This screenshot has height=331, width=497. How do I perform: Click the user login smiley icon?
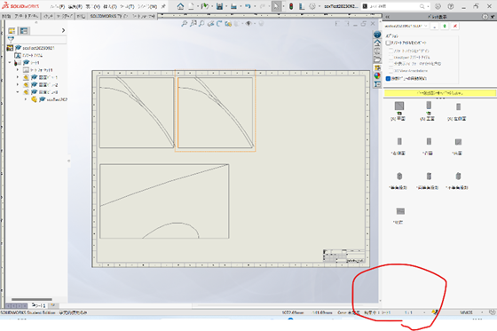coord(438,6)
